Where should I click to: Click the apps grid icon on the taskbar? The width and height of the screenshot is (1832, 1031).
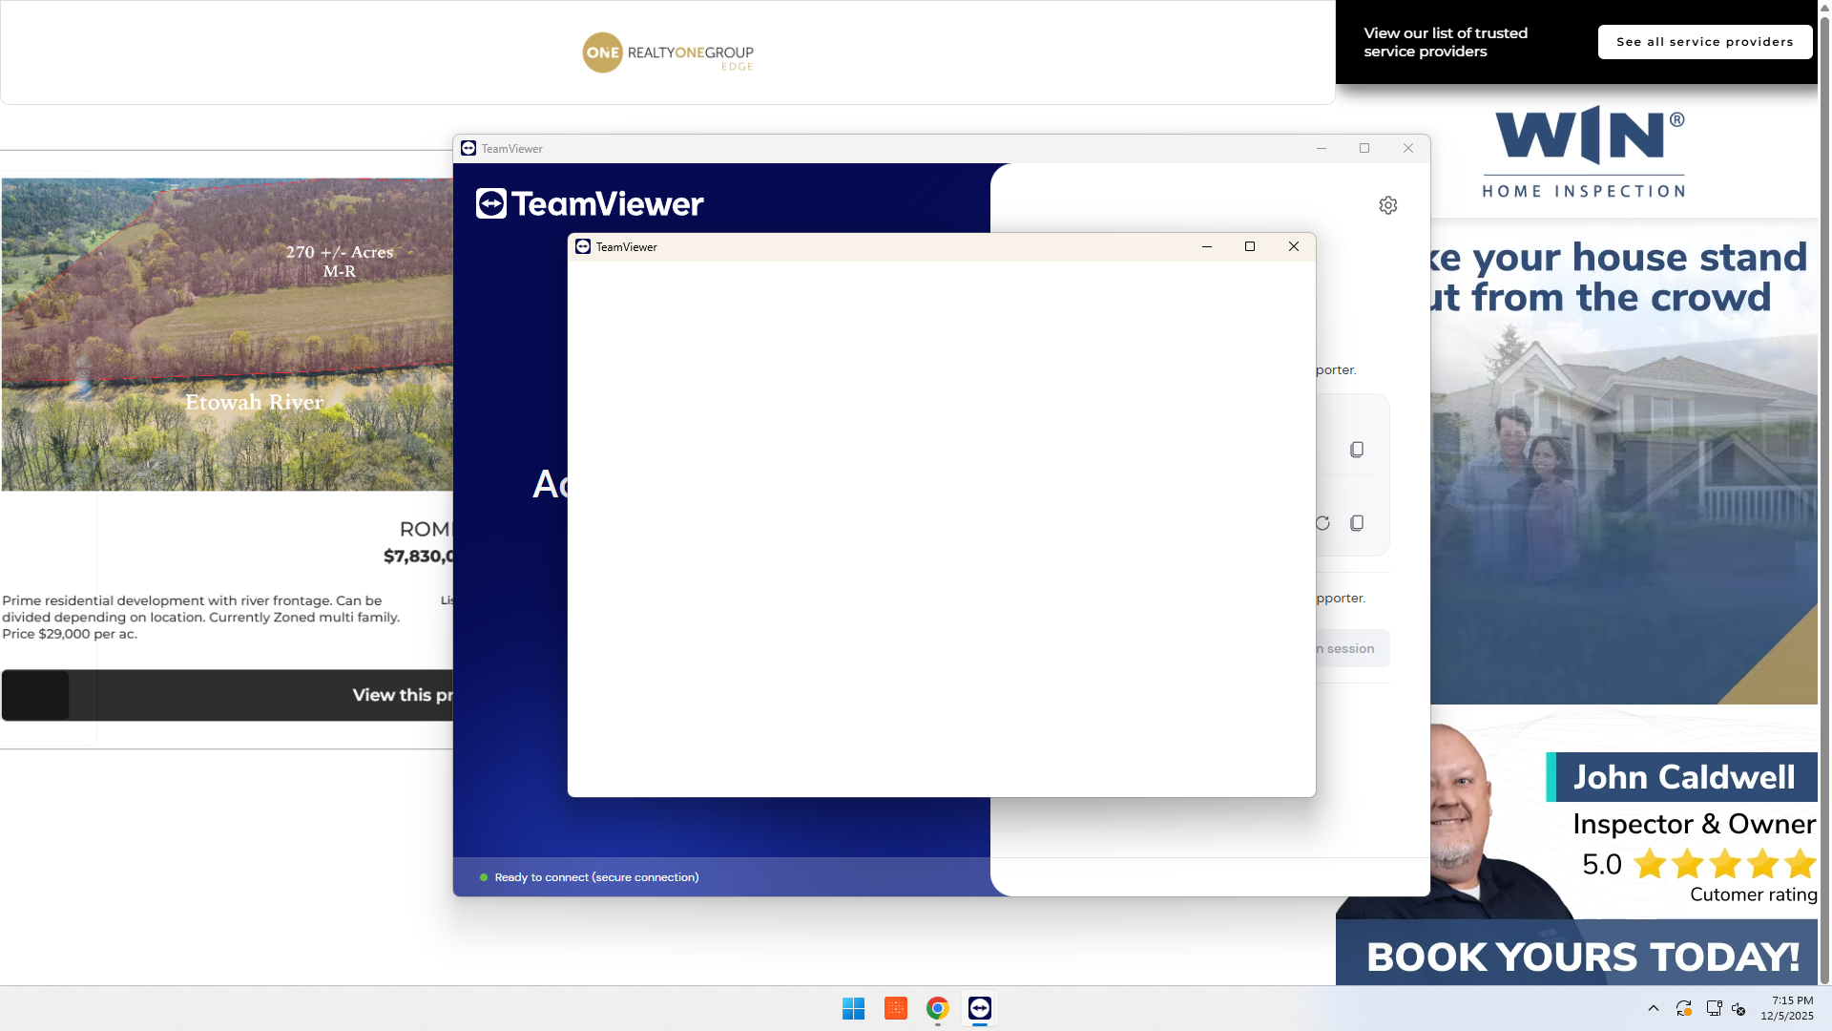coord(895,1008)
